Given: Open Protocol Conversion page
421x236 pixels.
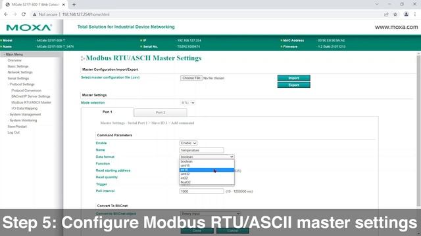Looking at the screenshot, I should coord(26,90).
